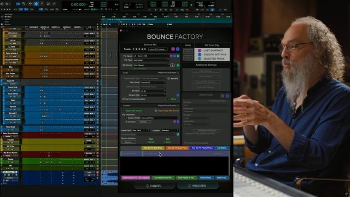The width and height of the screenshot is (350, 197).
Task: Click the PROCEED button
Action: (x=197, y=186)
